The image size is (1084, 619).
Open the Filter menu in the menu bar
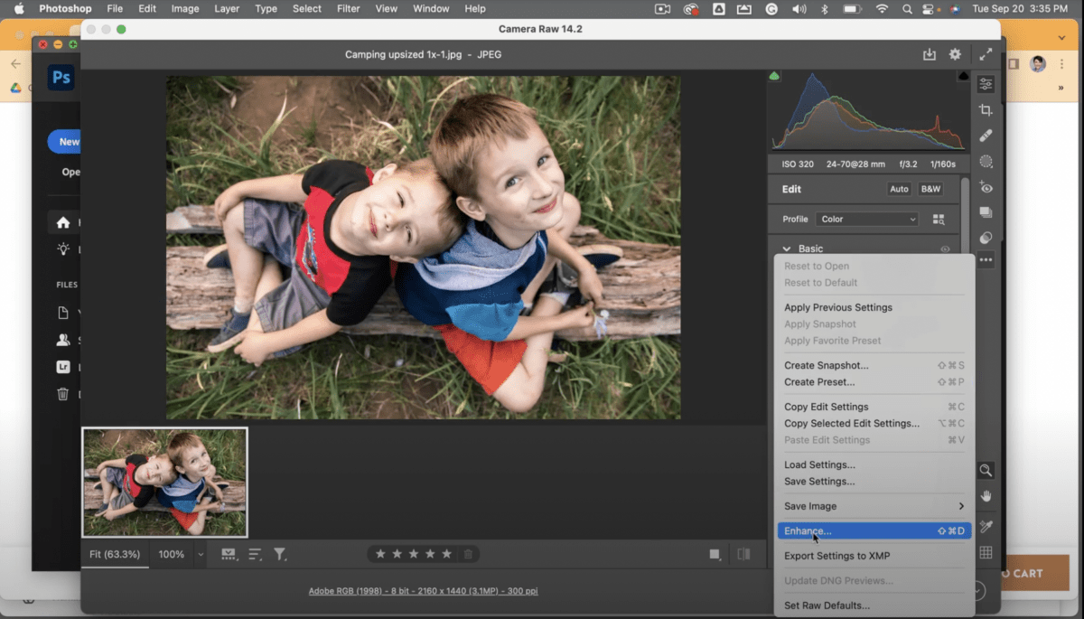349,8
